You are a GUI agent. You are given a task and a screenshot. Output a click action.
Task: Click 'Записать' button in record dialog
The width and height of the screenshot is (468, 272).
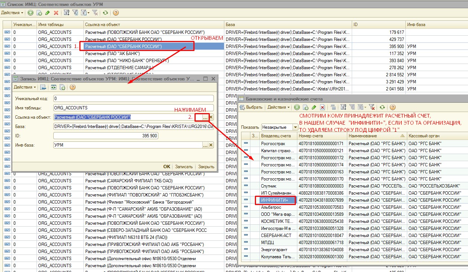[184, 167]
